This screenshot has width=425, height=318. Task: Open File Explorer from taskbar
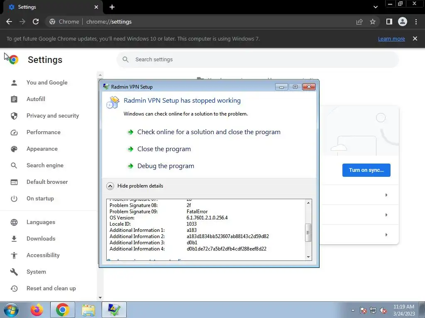[88, 310]
